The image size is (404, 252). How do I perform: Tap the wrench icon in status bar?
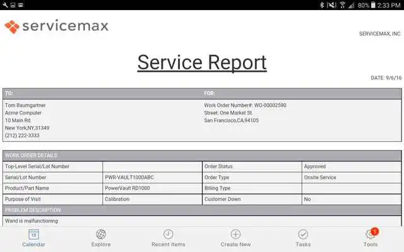pyautogui.click(x=5, y=5)
